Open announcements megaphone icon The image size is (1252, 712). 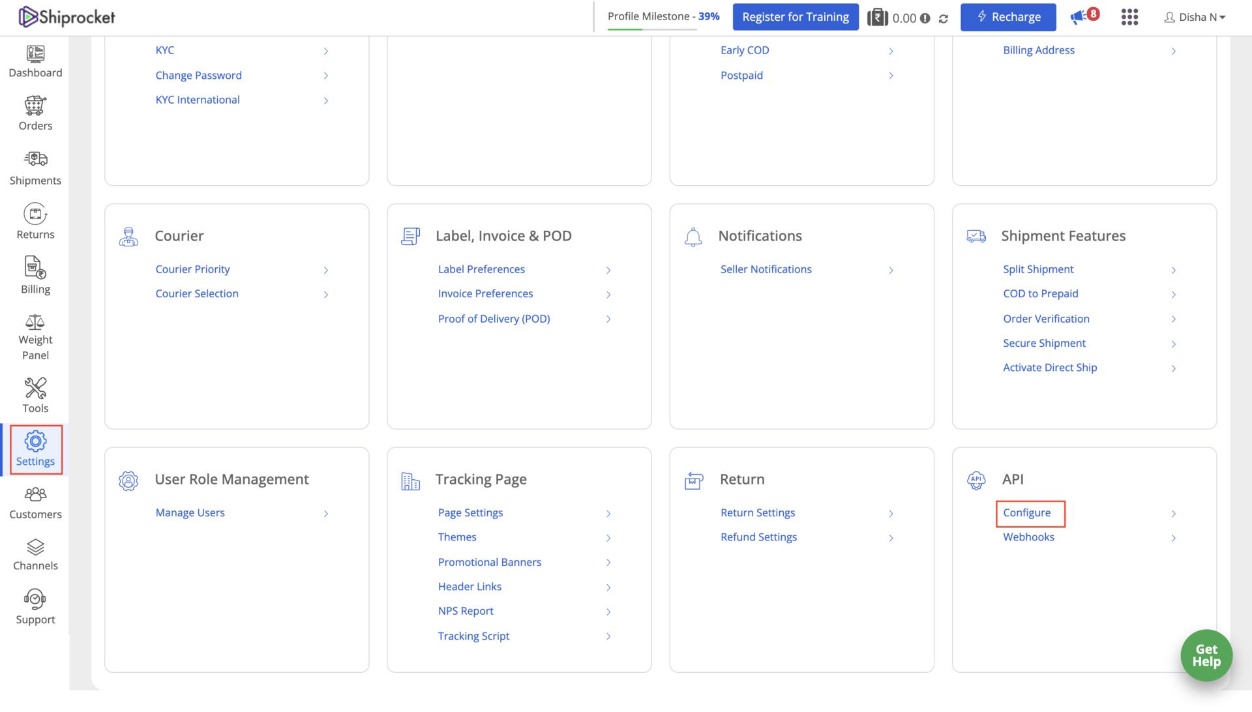(x=1078, y=18)
